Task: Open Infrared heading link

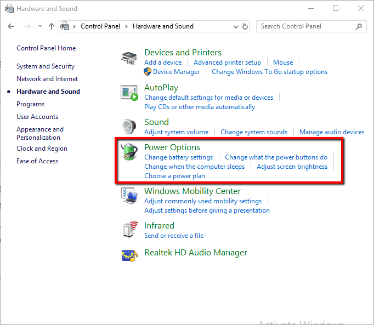Action: click(159, 226)
